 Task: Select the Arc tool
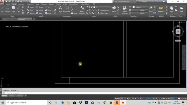[19, 9]
